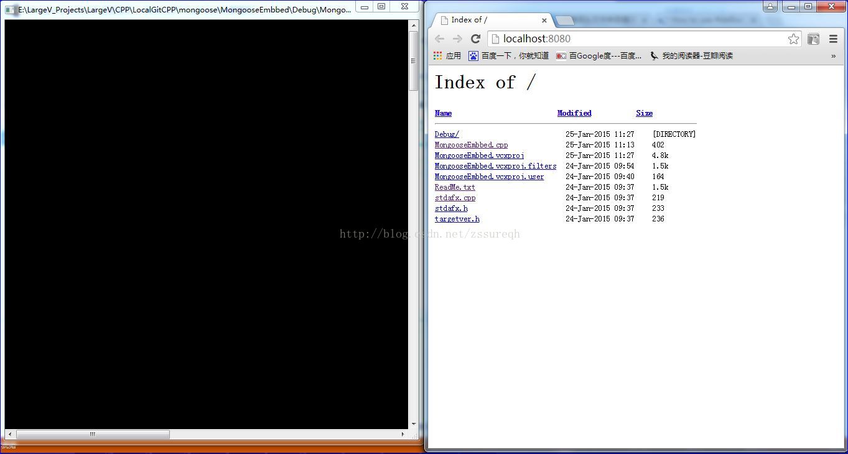
Task: Click the console window system icon
Action: coord(9,9)
